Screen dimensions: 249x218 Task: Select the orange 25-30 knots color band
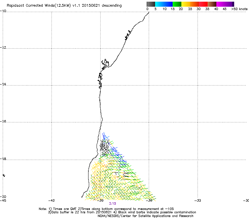pyautogui.click(x=194, y=4)
